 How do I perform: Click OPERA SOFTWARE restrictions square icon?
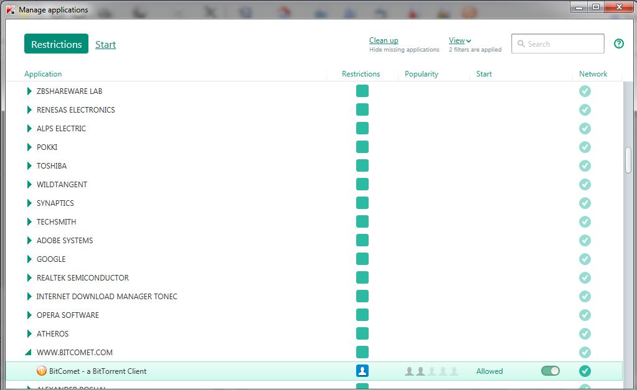click(x=362, y=315)
